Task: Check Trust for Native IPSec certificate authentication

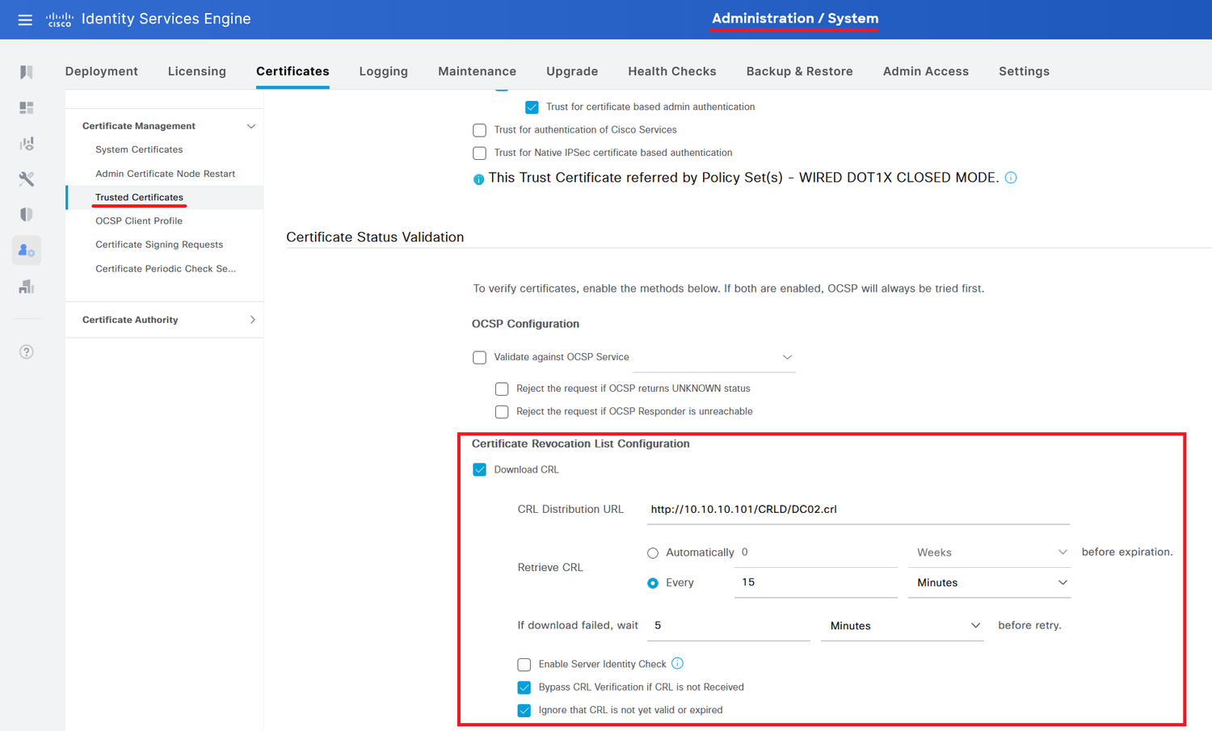Action: click(479, 153)
